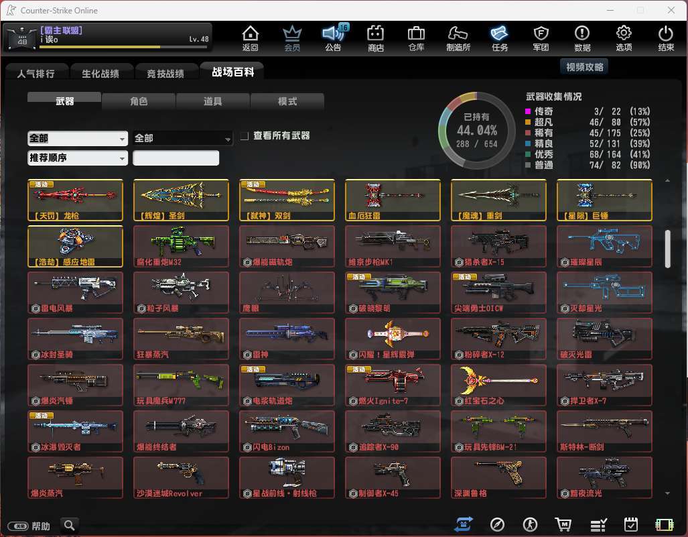688x537 pixels.
Task: Select the 璀璨星辰 weapon card
Action: click(x=604, y=246)
